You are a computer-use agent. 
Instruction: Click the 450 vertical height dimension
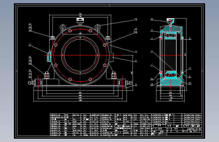click(132, 73)
